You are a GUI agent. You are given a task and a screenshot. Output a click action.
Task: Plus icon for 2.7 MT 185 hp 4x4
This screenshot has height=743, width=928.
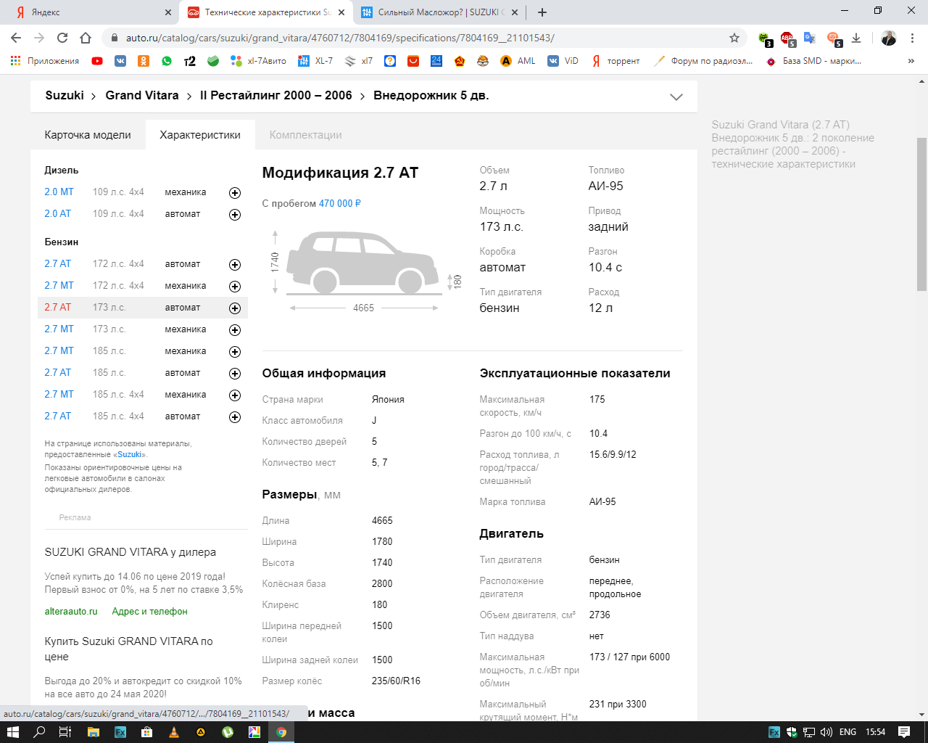[x=235, y=395]
